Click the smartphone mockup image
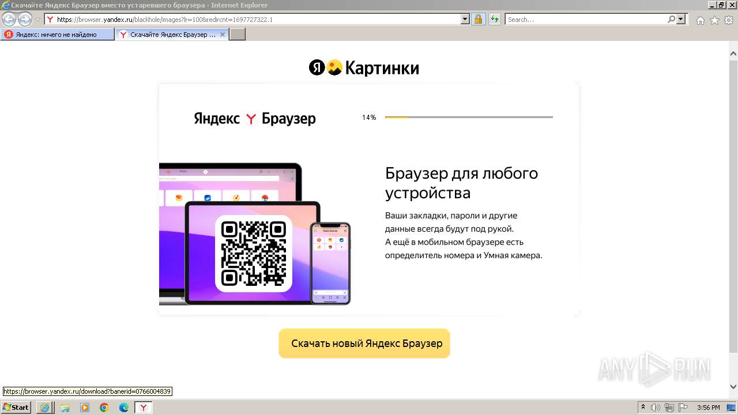The width and height of the screenshot is (738, 415). pos(330,263)
